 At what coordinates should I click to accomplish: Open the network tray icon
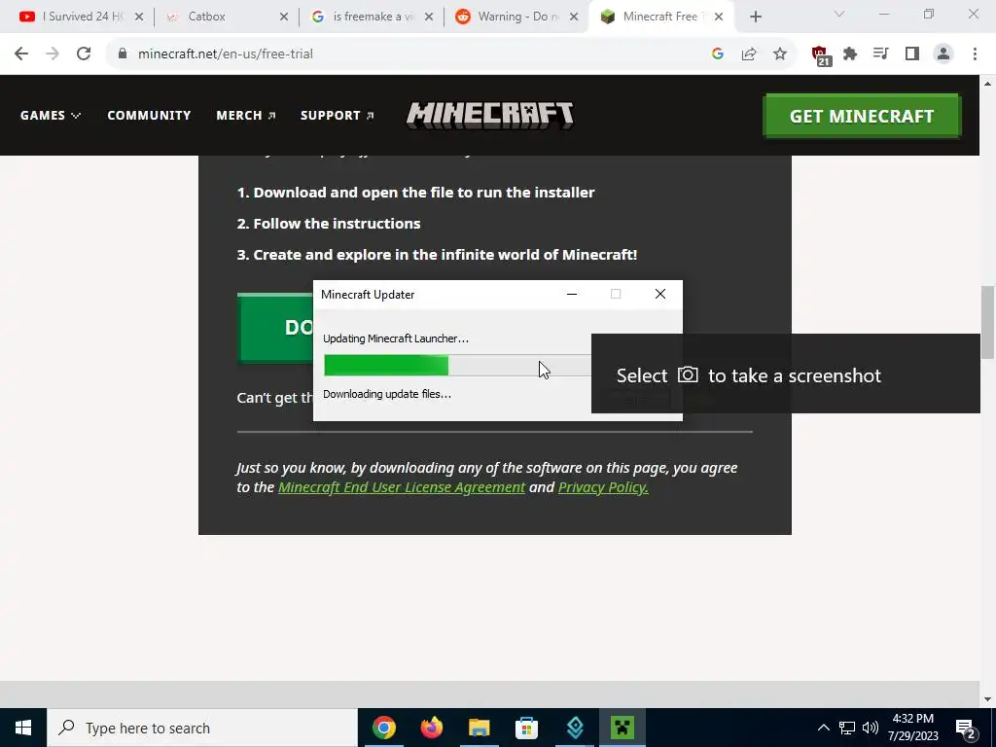coord(847,728)
